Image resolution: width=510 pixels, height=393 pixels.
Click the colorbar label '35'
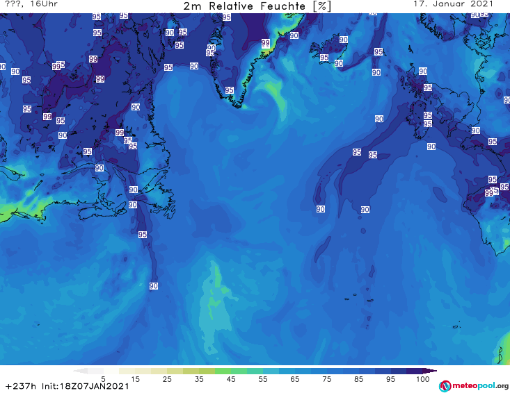pos(199,379)
